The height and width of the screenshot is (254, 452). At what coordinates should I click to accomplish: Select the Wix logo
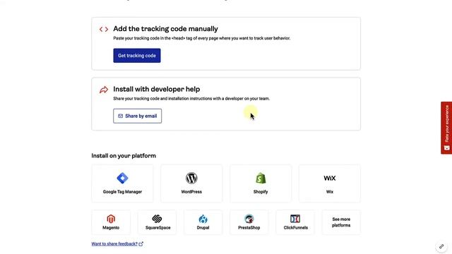click(330, 179)
